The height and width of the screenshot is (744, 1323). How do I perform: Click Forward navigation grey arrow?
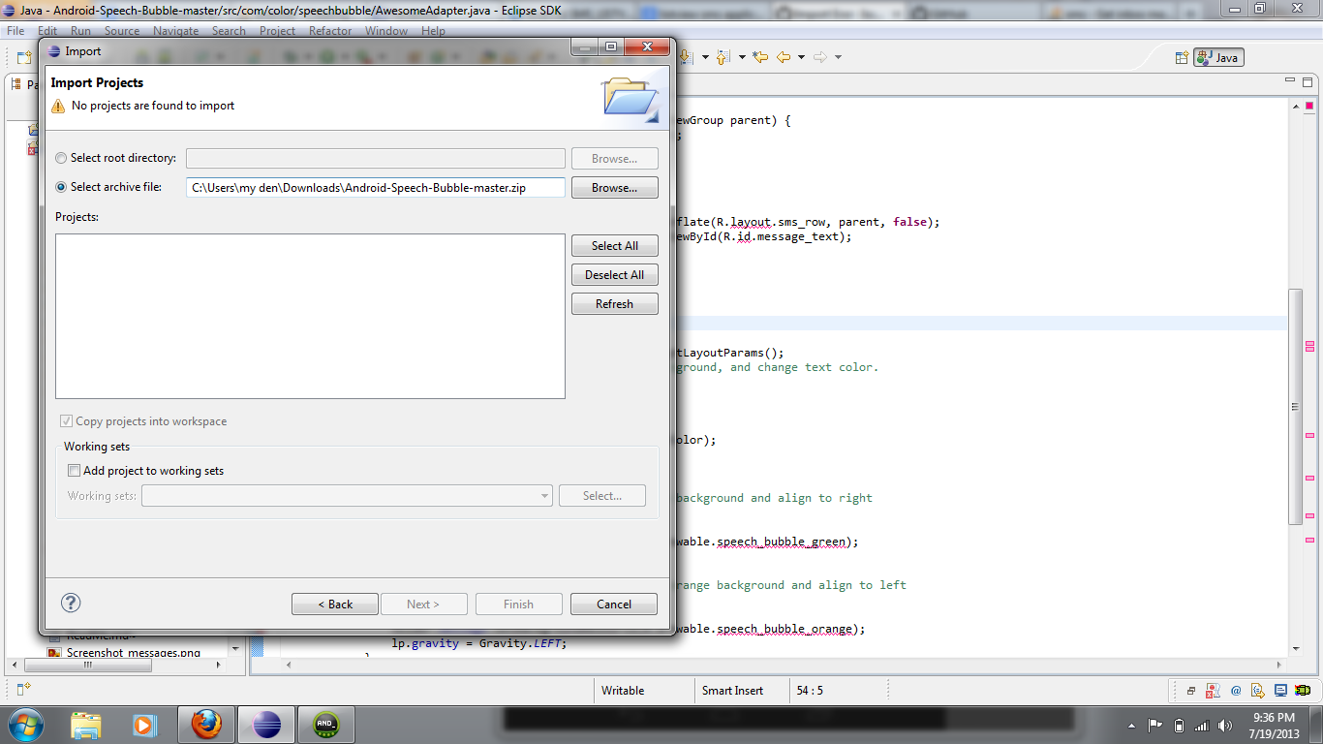coord(820,57)
